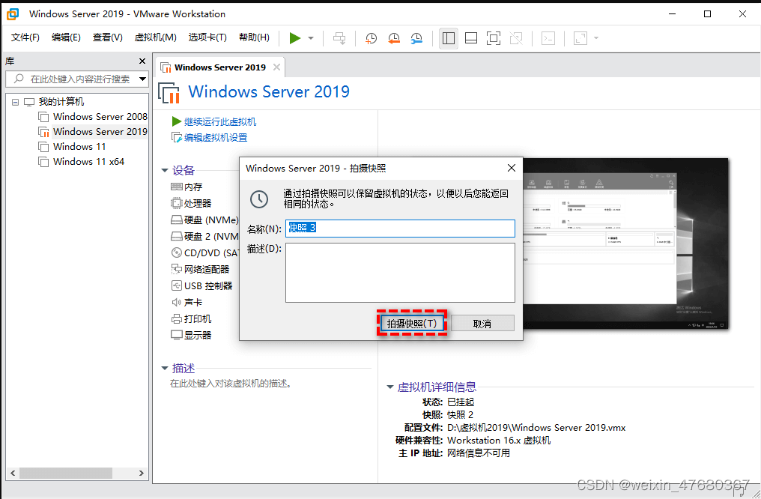Viewport: 761px width, 499px height.
Task: Select the 声卡 device entry
Action: pos(187,303)
